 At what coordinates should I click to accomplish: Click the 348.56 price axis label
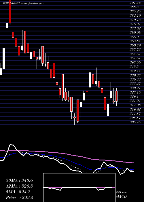135,62
